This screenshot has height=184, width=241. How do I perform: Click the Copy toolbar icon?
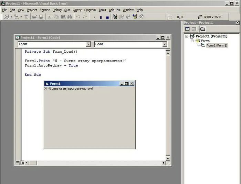tap(56, 17)
